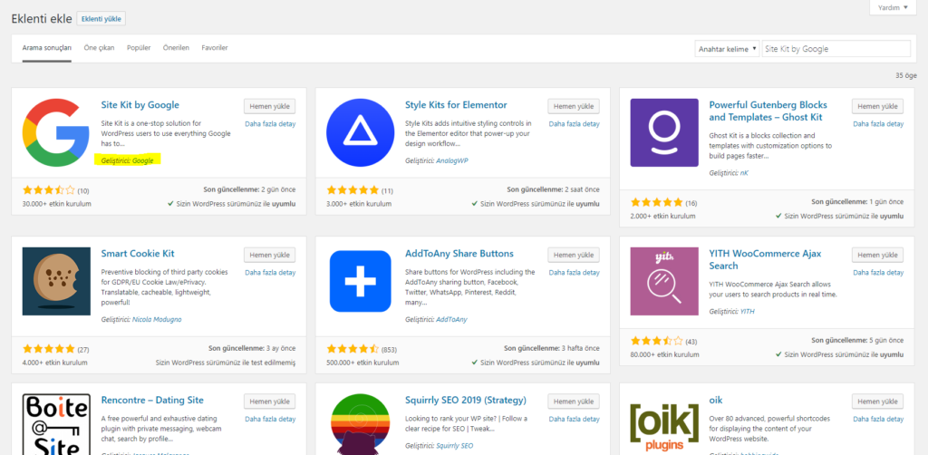Screen dimensions: 928x455
Task: Click the plugin search input field
Action: coord(836,49)
